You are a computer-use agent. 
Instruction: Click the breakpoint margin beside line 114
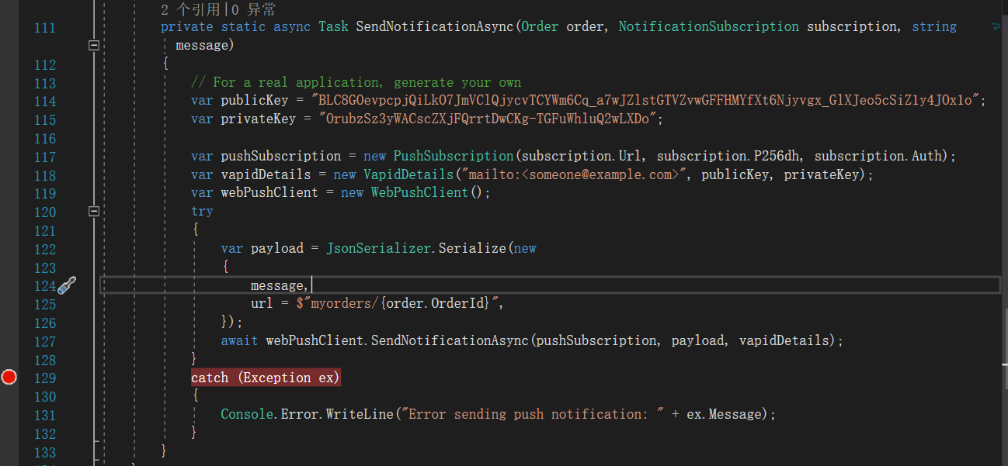(9, 101)
